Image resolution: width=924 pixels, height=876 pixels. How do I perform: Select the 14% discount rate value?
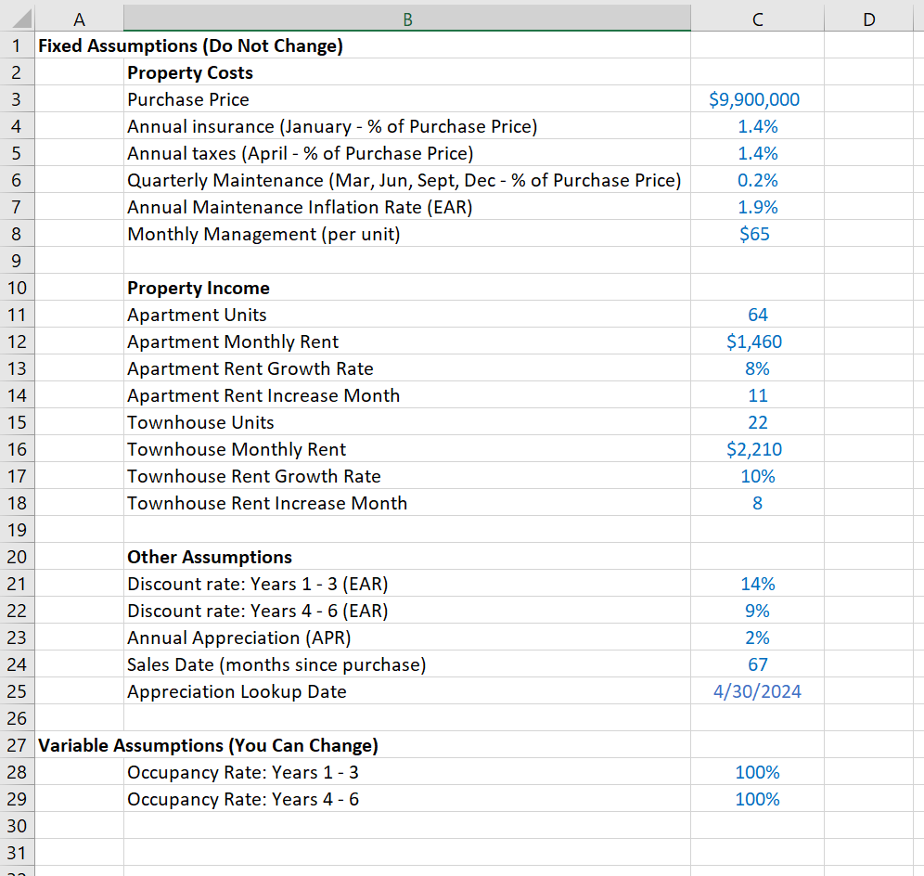pyautogui.click(x=757, y=584)
